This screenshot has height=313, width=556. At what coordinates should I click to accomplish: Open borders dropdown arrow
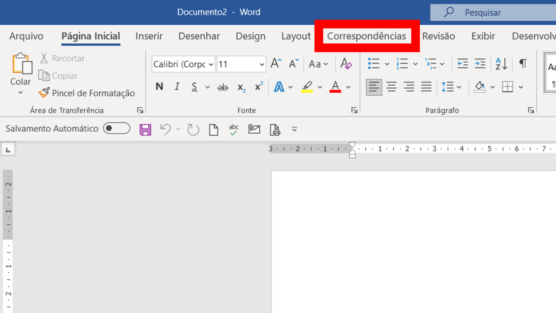(521, 87)
